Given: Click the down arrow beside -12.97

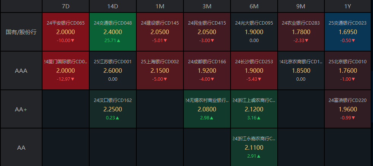Looking at the screenshot, I should 73,79.
